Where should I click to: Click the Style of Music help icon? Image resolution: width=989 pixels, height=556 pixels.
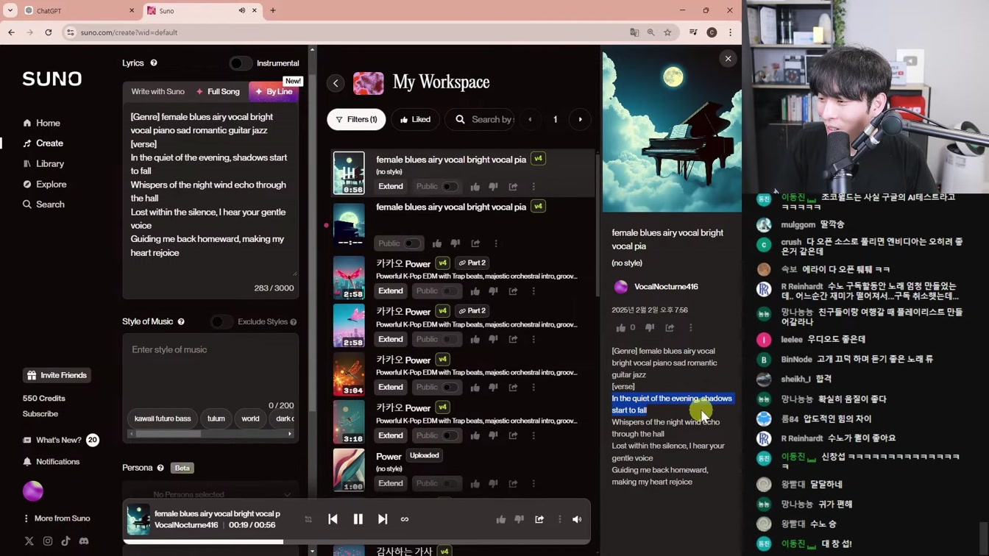[181, 322]
